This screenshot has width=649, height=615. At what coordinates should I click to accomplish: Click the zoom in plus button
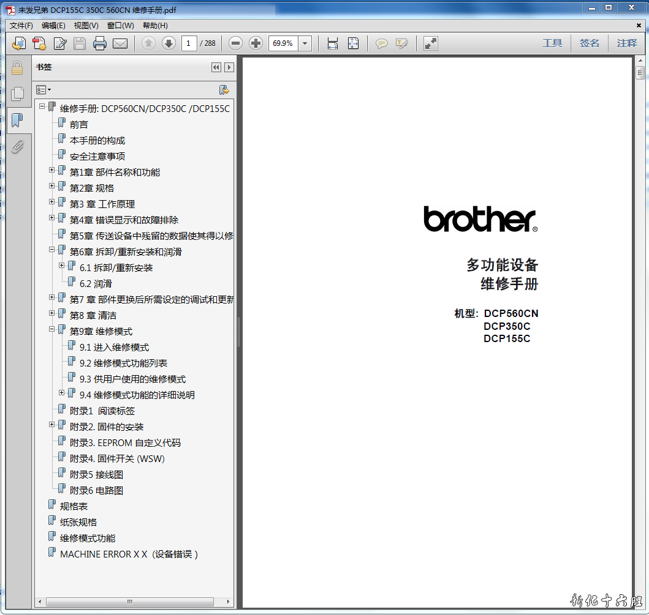(256, 43)
